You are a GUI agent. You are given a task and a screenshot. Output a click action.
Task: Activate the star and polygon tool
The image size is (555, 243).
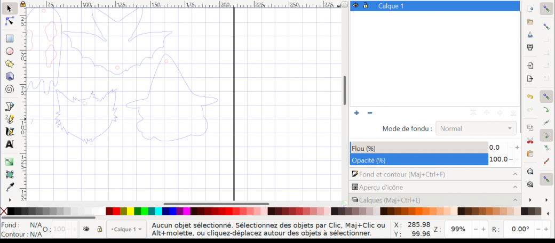9,64
